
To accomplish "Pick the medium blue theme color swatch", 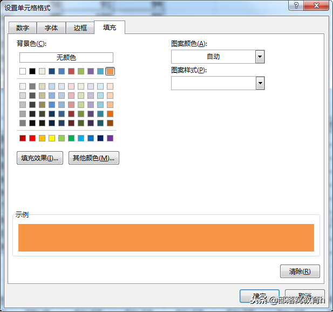I will coord(62,71).
